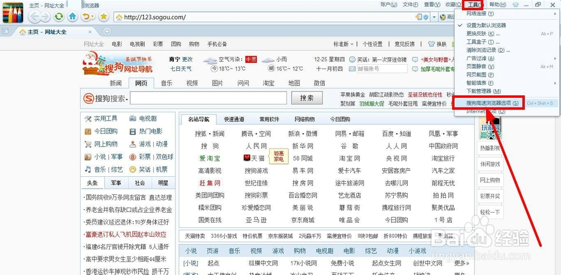Click the 高速 mode globe icon

point(443,17)
